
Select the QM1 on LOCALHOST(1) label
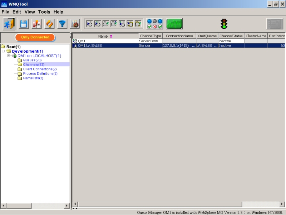pos(39,56)
